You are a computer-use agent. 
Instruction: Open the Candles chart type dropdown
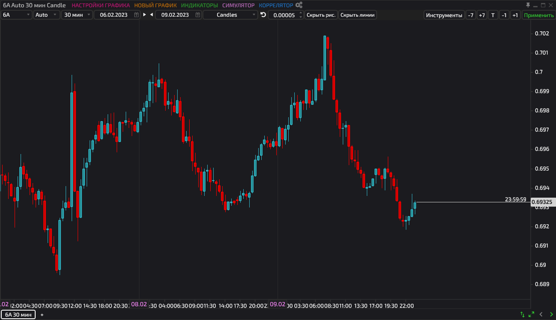click(x=230, y=15)
